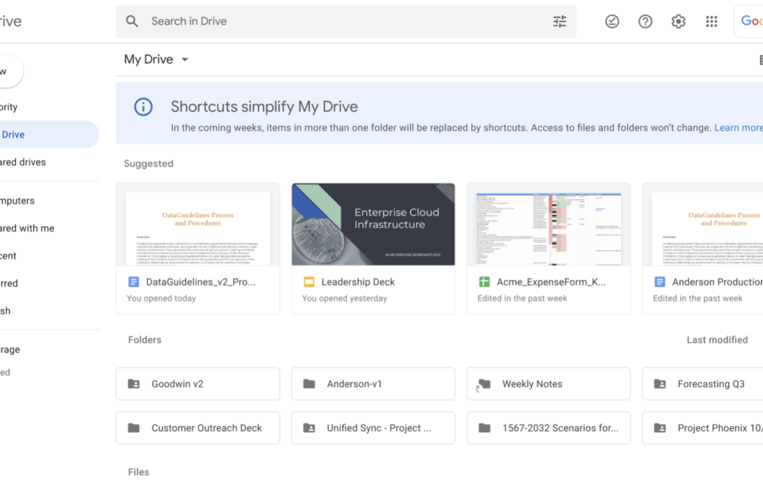
Task: Click the My Drive title text
Action: pyautogui.click(x=149, y=59)
